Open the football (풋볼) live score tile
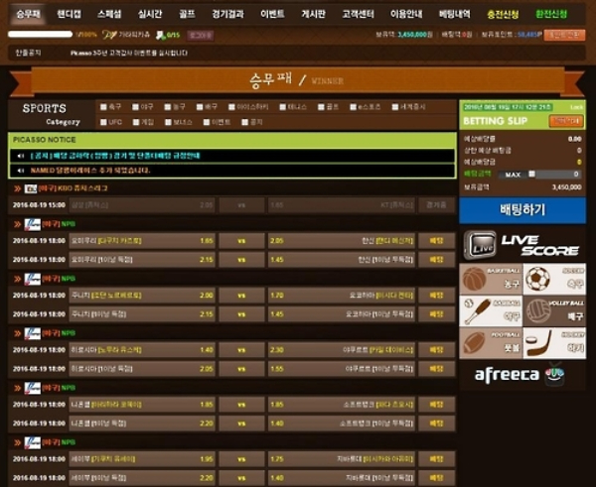 click(491, 343)
